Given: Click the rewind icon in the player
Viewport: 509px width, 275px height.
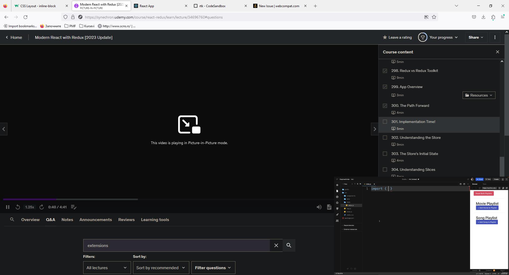Looking at the screenshot, I should [18, 207].
